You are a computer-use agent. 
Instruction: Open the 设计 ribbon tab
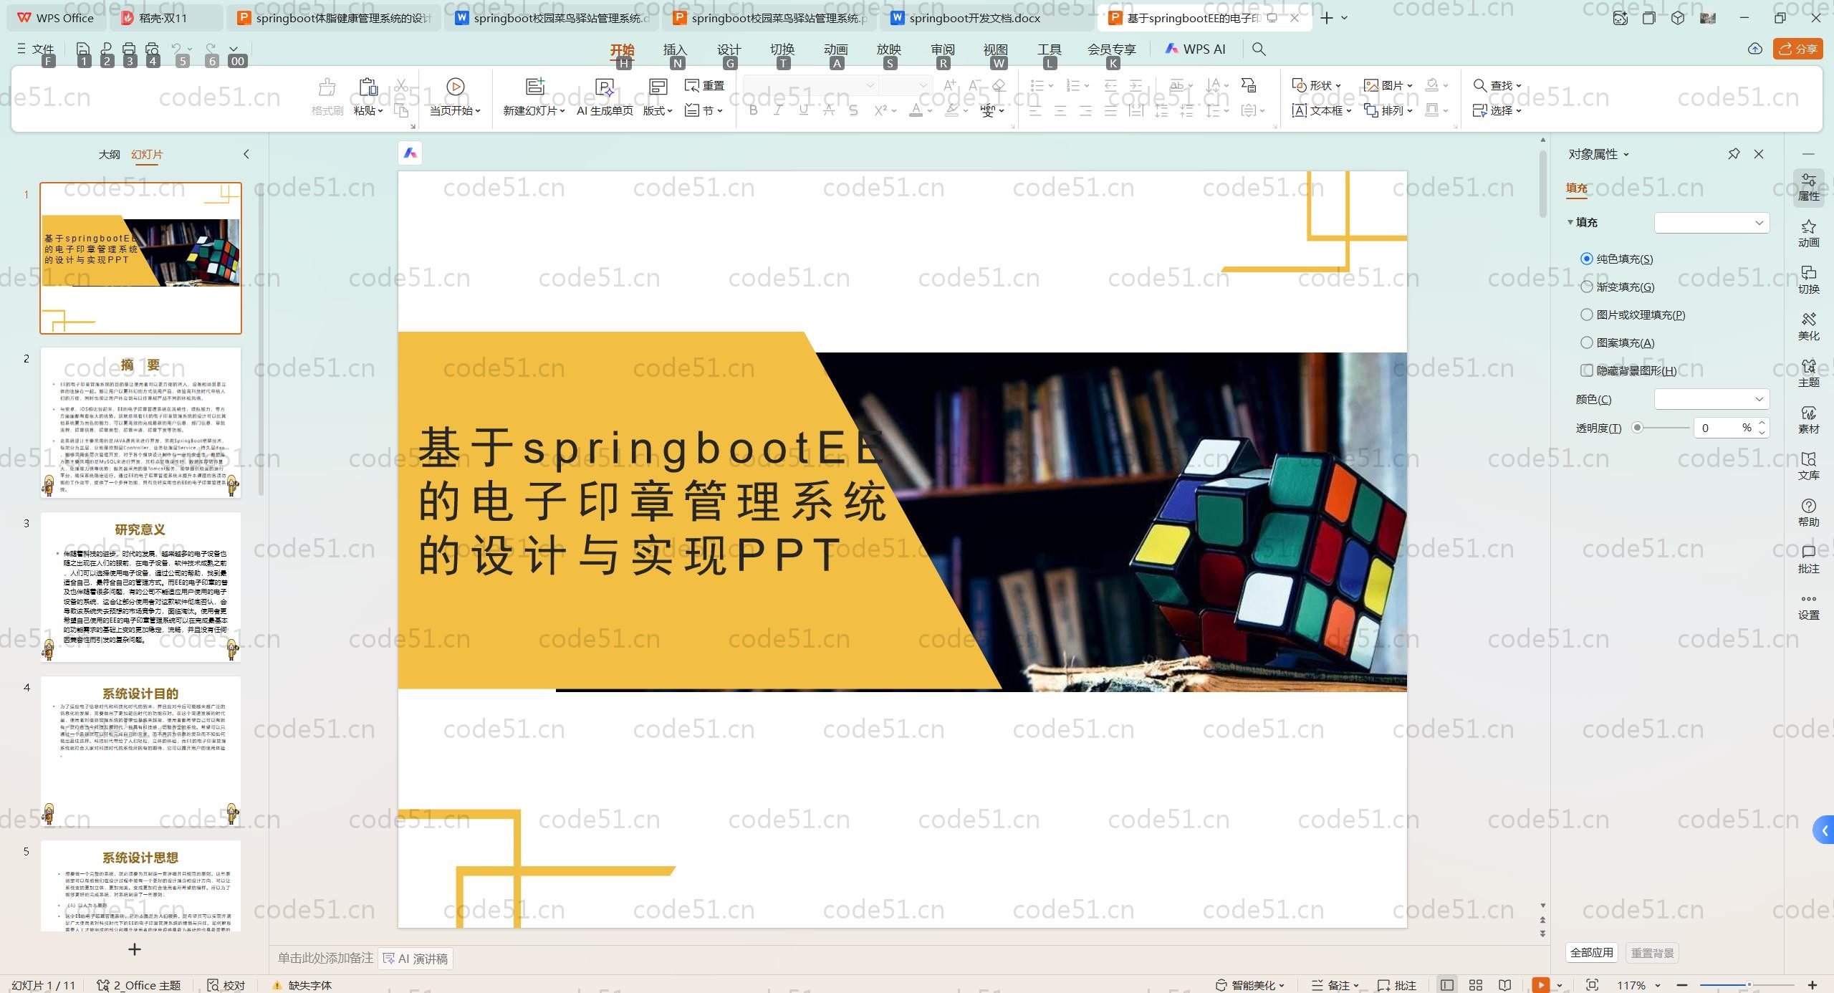coord(729,49)
